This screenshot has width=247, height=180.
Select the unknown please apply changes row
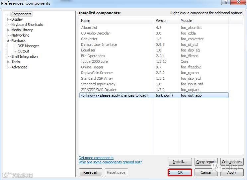pos(154,95)
